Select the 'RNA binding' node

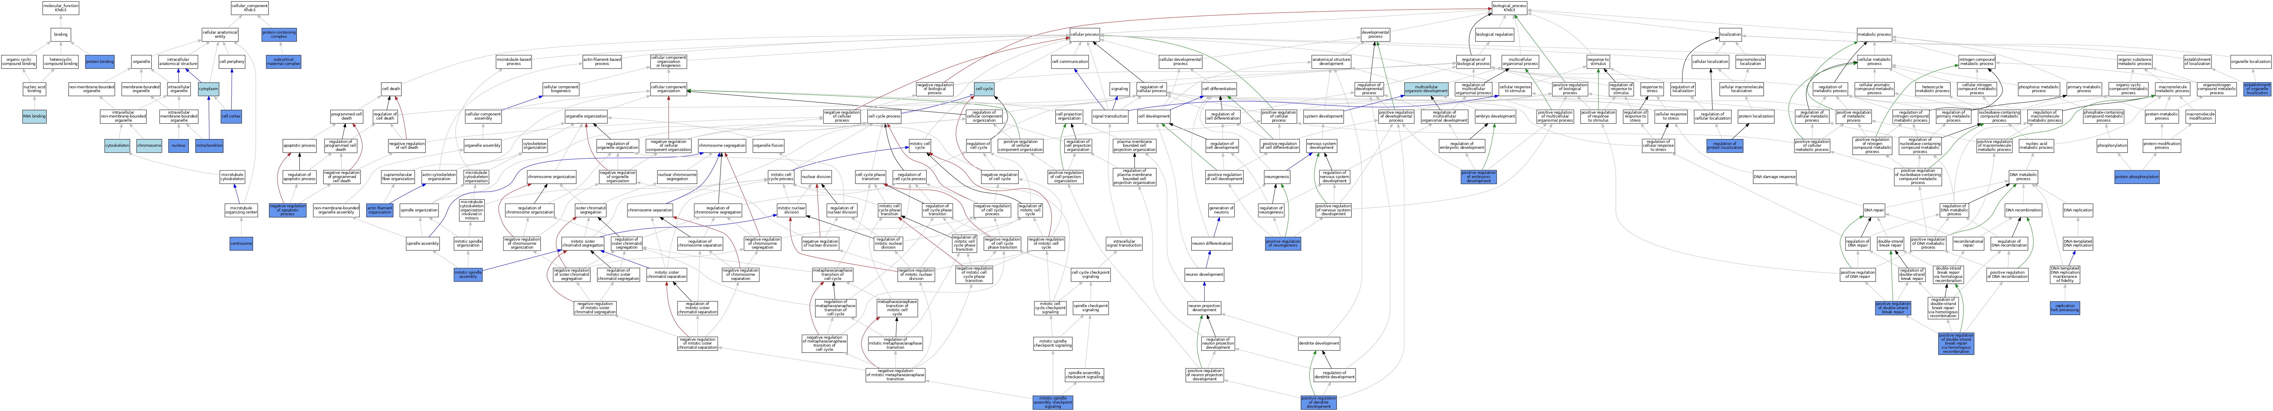pos(34,116)
